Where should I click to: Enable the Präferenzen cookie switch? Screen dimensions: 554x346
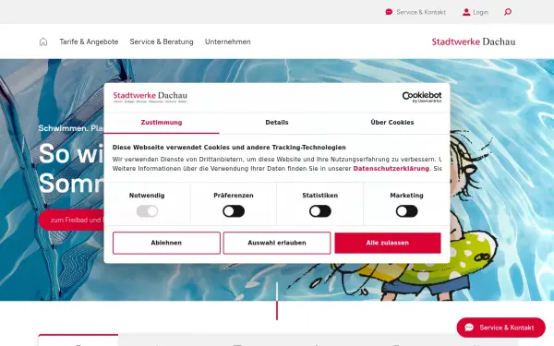(x=234, y=211)
